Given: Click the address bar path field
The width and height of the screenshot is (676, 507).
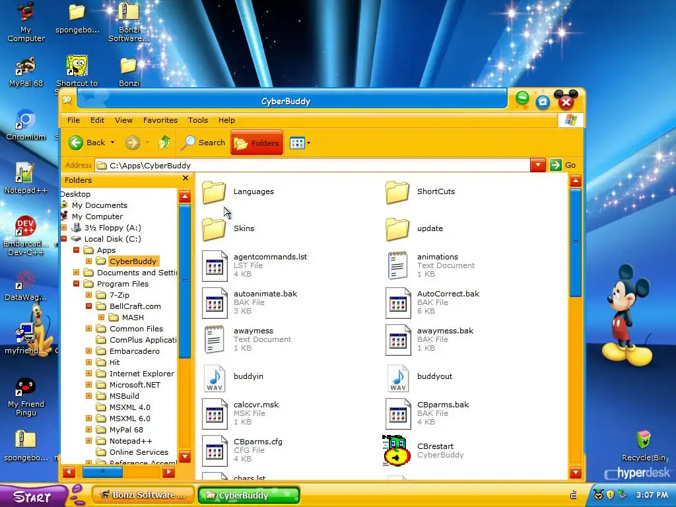Looking at the screenshot, I should pos(312,165).
